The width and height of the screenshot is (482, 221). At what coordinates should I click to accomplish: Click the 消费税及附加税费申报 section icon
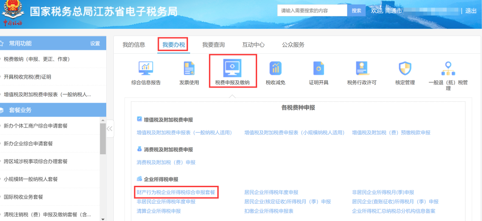pyautogui.click(x=139, y=149)
